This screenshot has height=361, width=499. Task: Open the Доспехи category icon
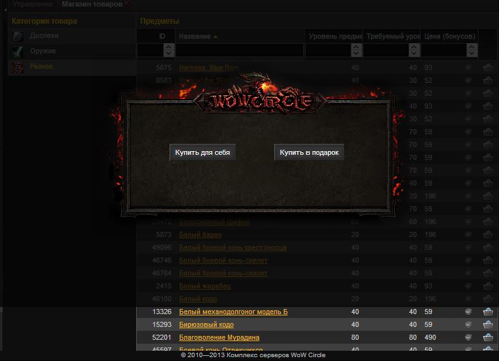click(18, 36)
